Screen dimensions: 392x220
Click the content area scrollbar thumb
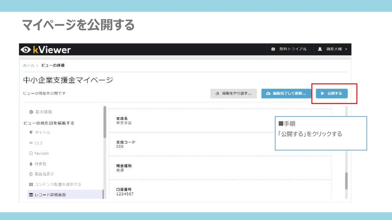coord(346,181)
